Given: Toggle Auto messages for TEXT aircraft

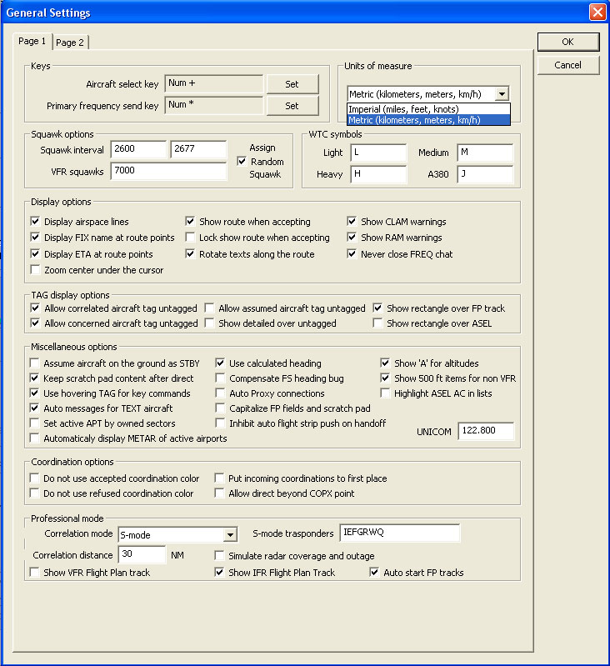Looking at the screenshot, I should pos(34,408).
